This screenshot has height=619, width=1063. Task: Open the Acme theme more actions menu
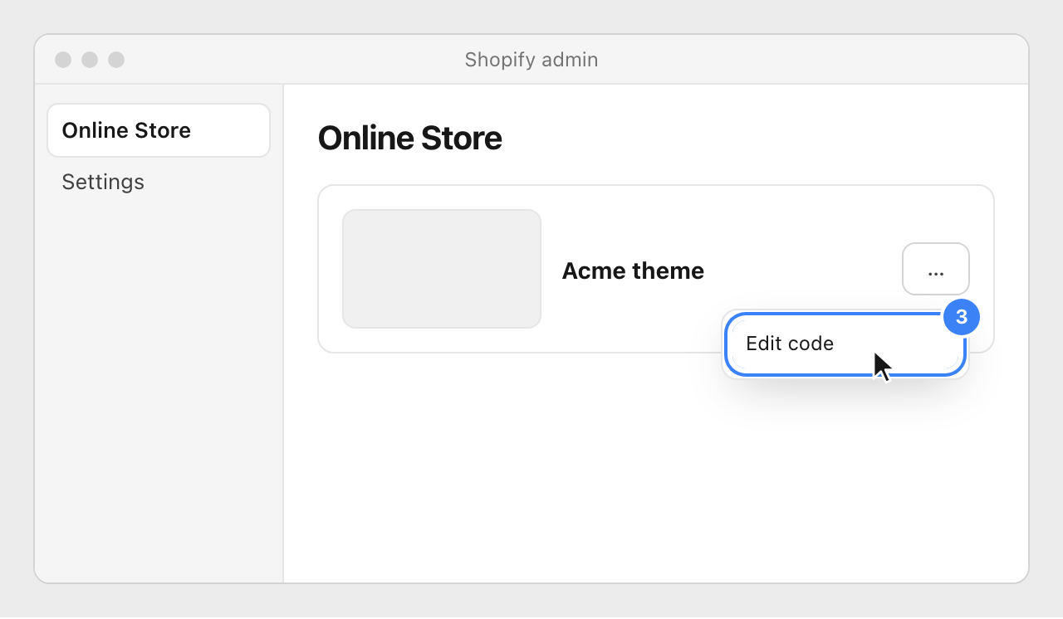click(x=936, y=269)
